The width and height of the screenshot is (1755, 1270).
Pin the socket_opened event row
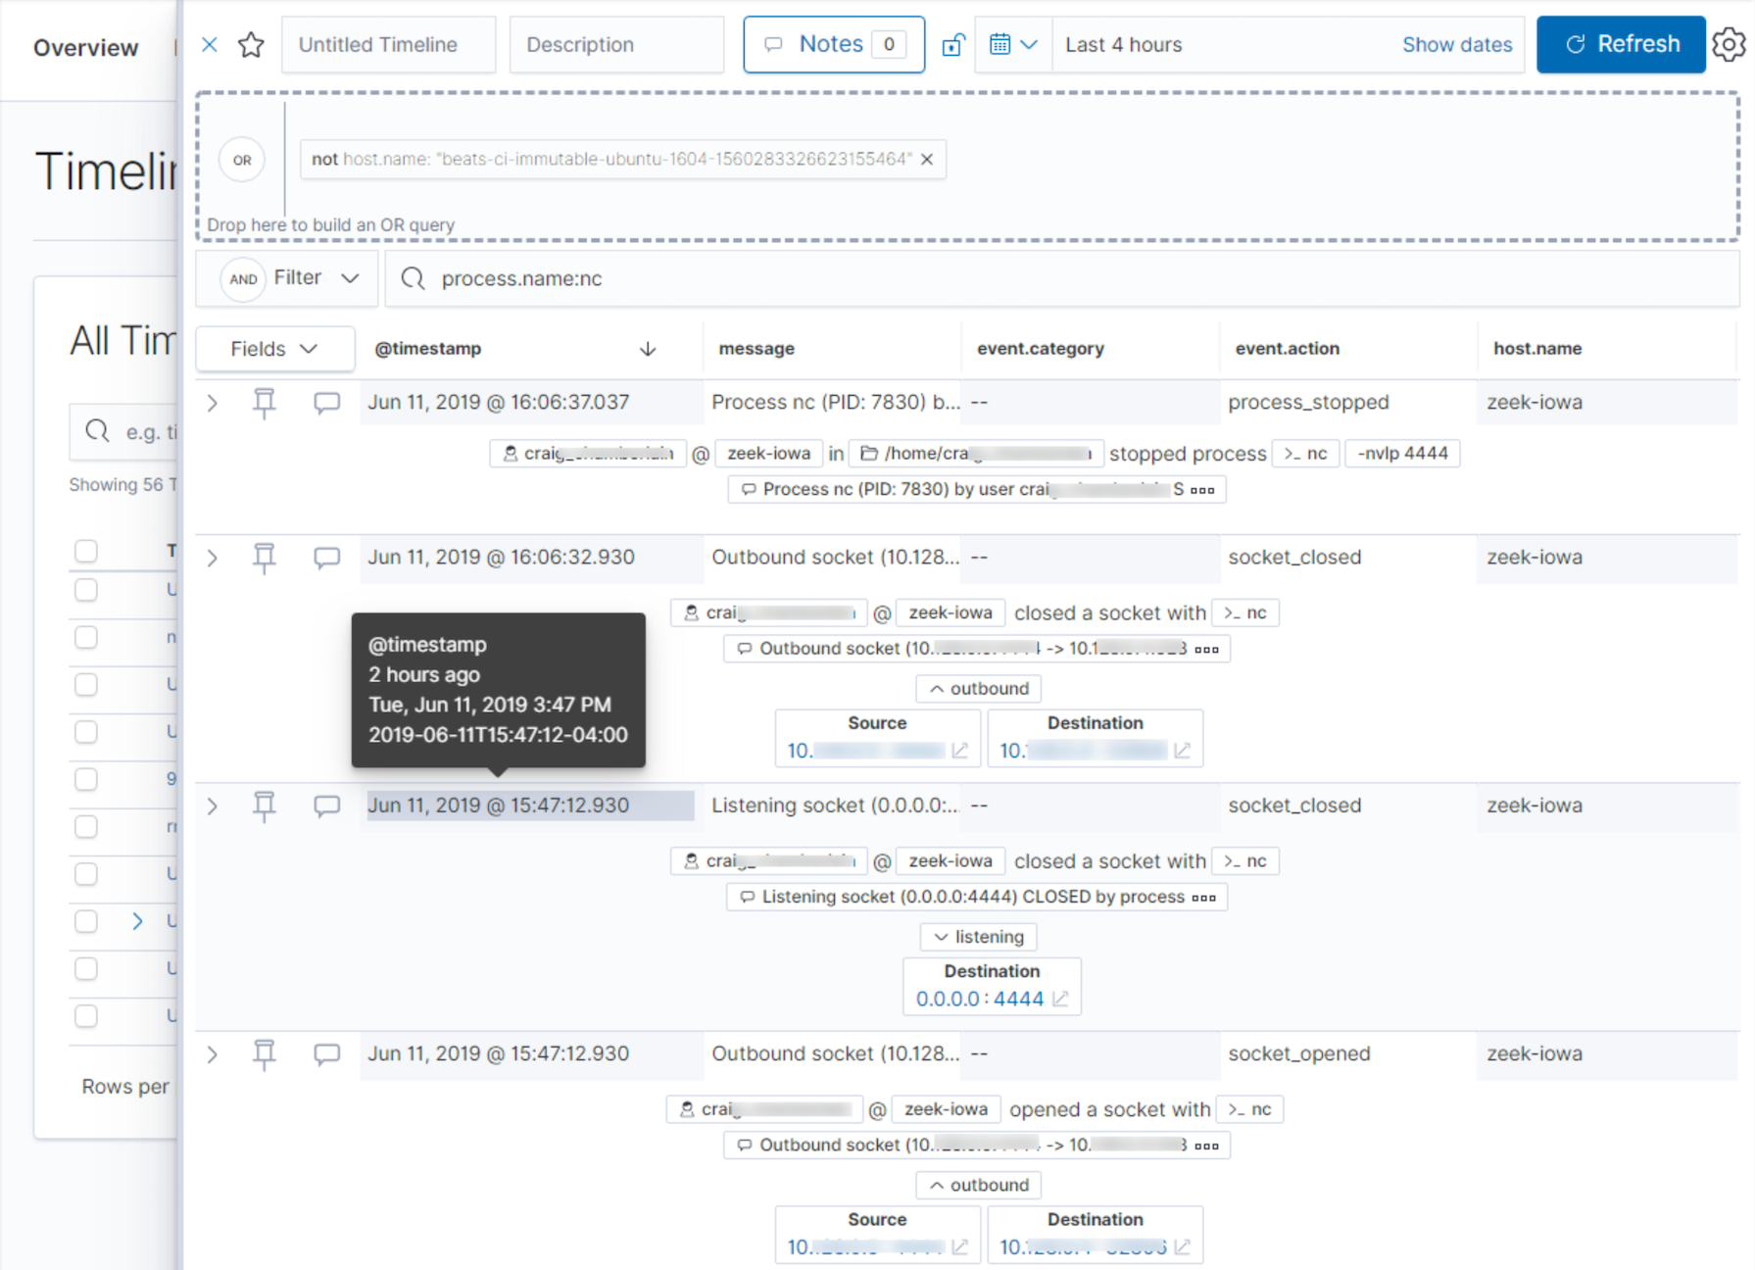pos(265,1054)
